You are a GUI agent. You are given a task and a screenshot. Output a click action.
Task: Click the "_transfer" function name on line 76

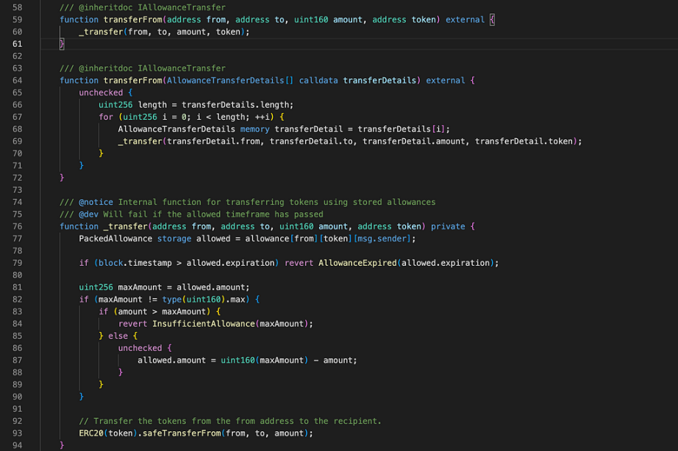(126, 226)
